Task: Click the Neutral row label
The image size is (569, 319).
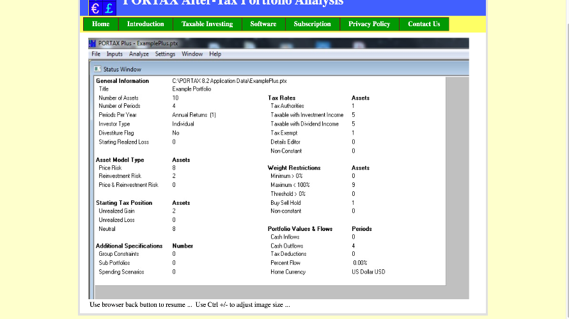Action: (x=107, y=229)
